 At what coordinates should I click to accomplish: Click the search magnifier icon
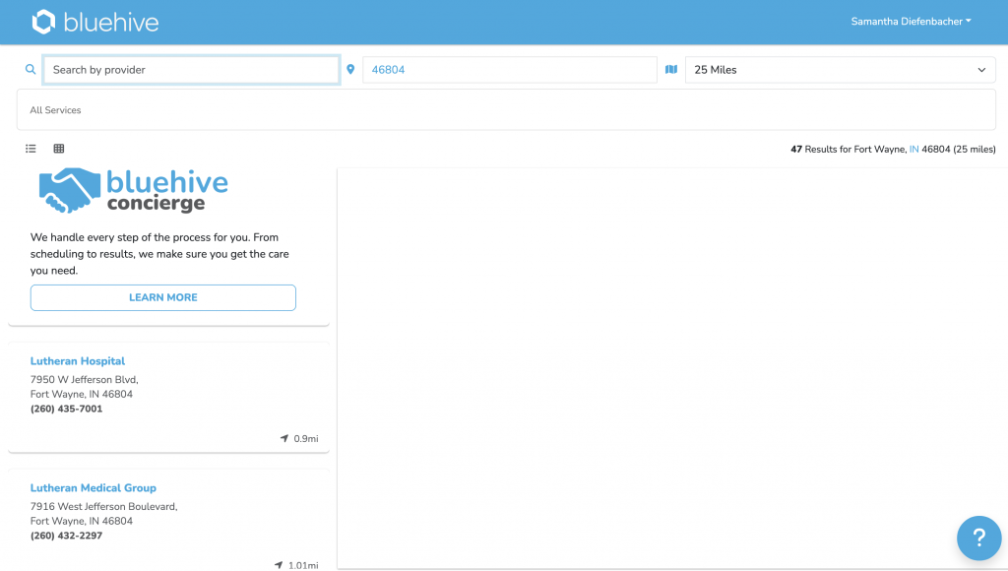31,70
